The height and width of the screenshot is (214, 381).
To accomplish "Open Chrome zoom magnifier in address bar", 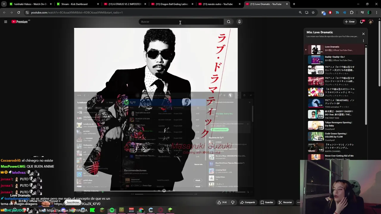I will click(x=300, y=12).
